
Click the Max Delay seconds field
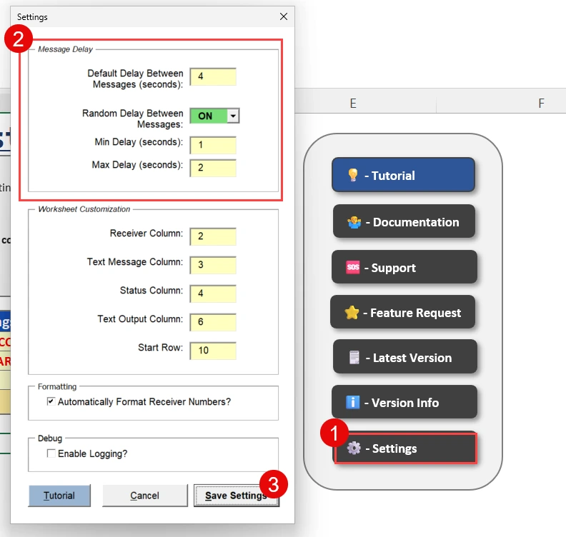[x=213, y=168]
